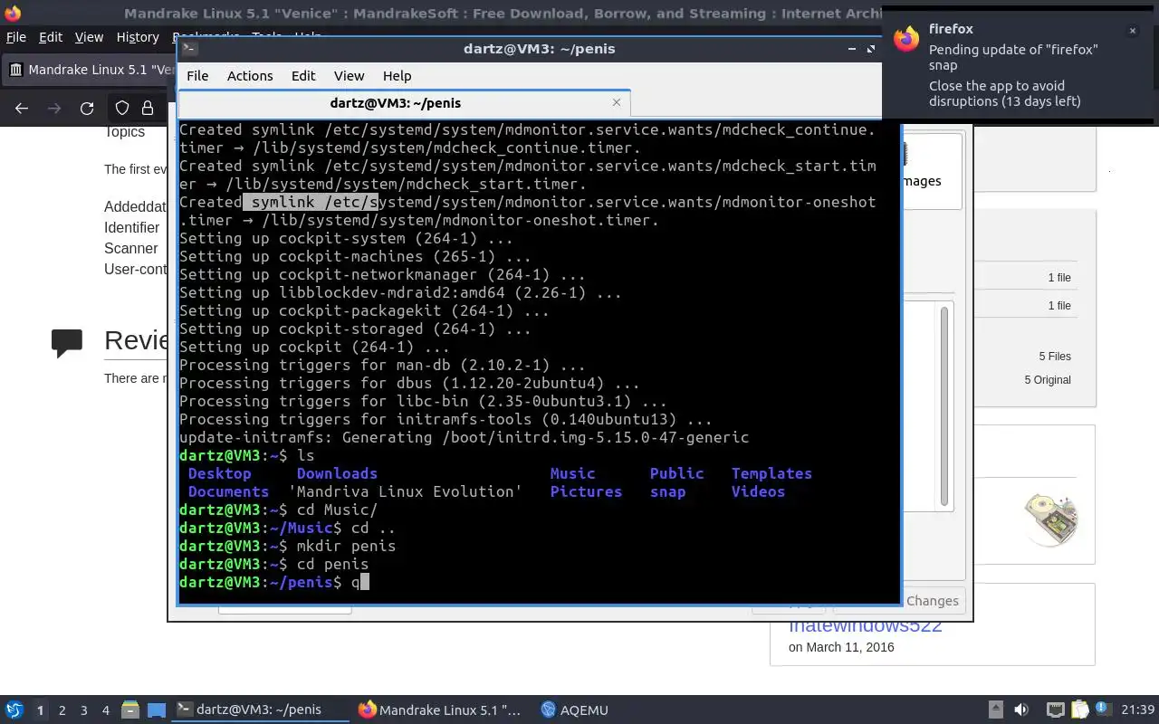
Task: Dismiss the firefox snap update notification
Action: pos(1132,31)
